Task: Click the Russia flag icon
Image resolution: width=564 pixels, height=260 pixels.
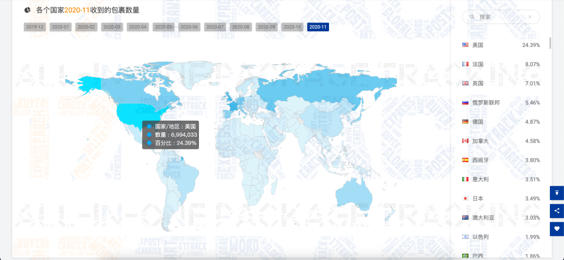Action: tap(465, 102)
